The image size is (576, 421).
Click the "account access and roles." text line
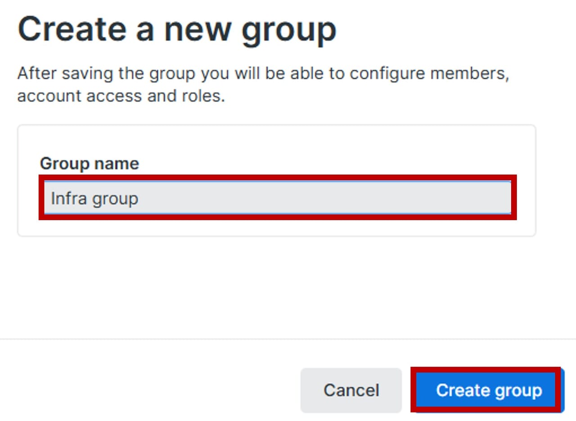click(121, 96)
